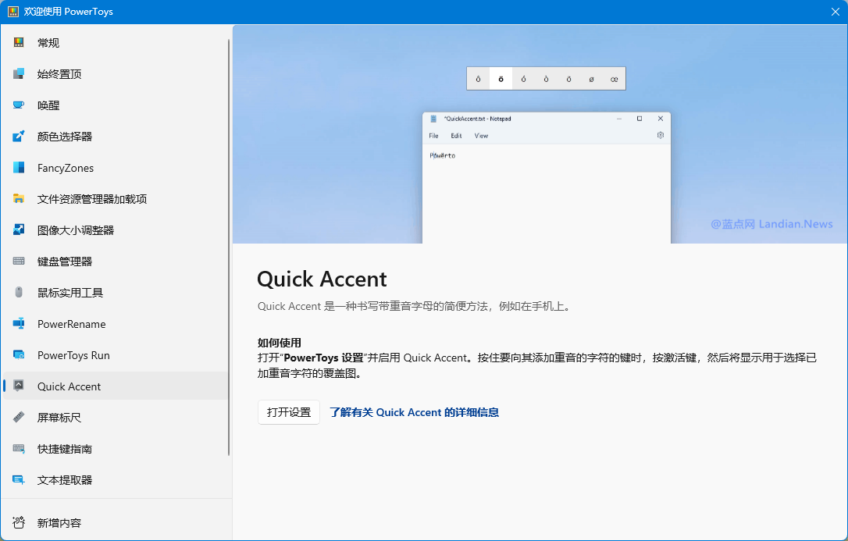Click the General (常规) icon in sidebar
This screenshot has height=541, width=848.
pyautogui.click(x=19, y=42)
